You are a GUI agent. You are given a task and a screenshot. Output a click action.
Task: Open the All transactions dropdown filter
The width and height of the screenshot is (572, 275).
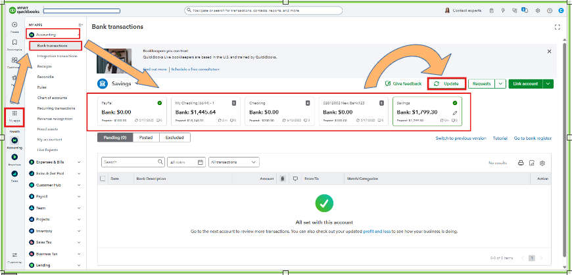tap(233, 162)
